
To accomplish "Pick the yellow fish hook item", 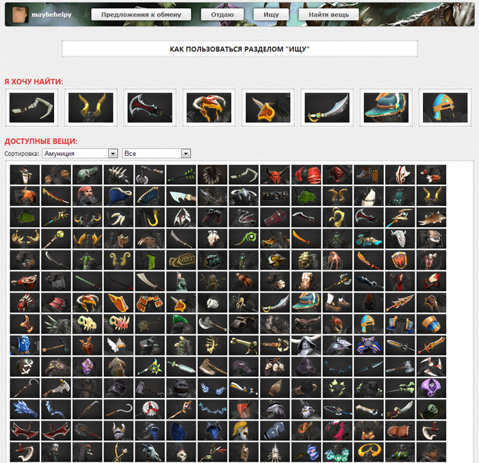I will tap(150, 217).
